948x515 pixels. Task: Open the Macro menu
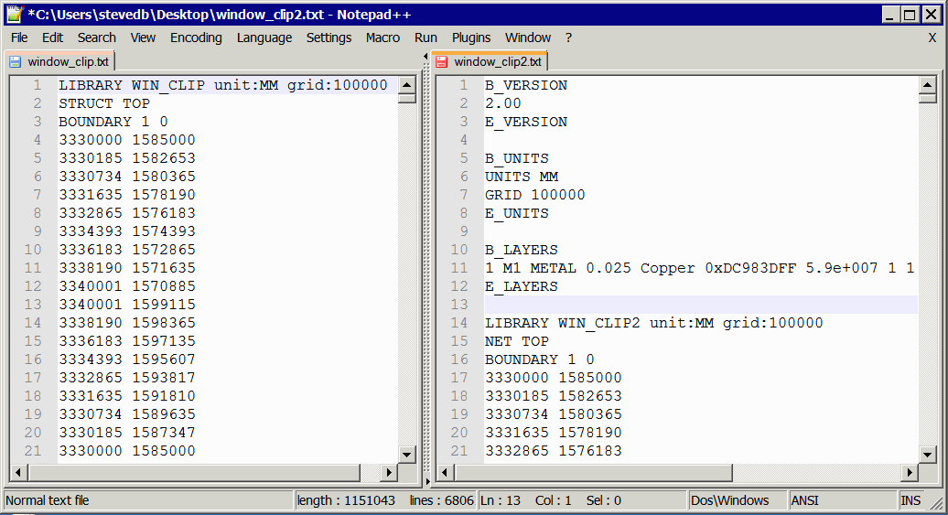coord(382,38)
